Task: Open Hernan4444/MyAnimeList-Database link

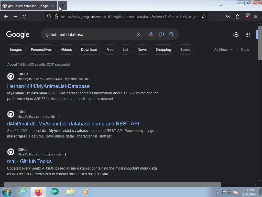Action: [48, 86]
